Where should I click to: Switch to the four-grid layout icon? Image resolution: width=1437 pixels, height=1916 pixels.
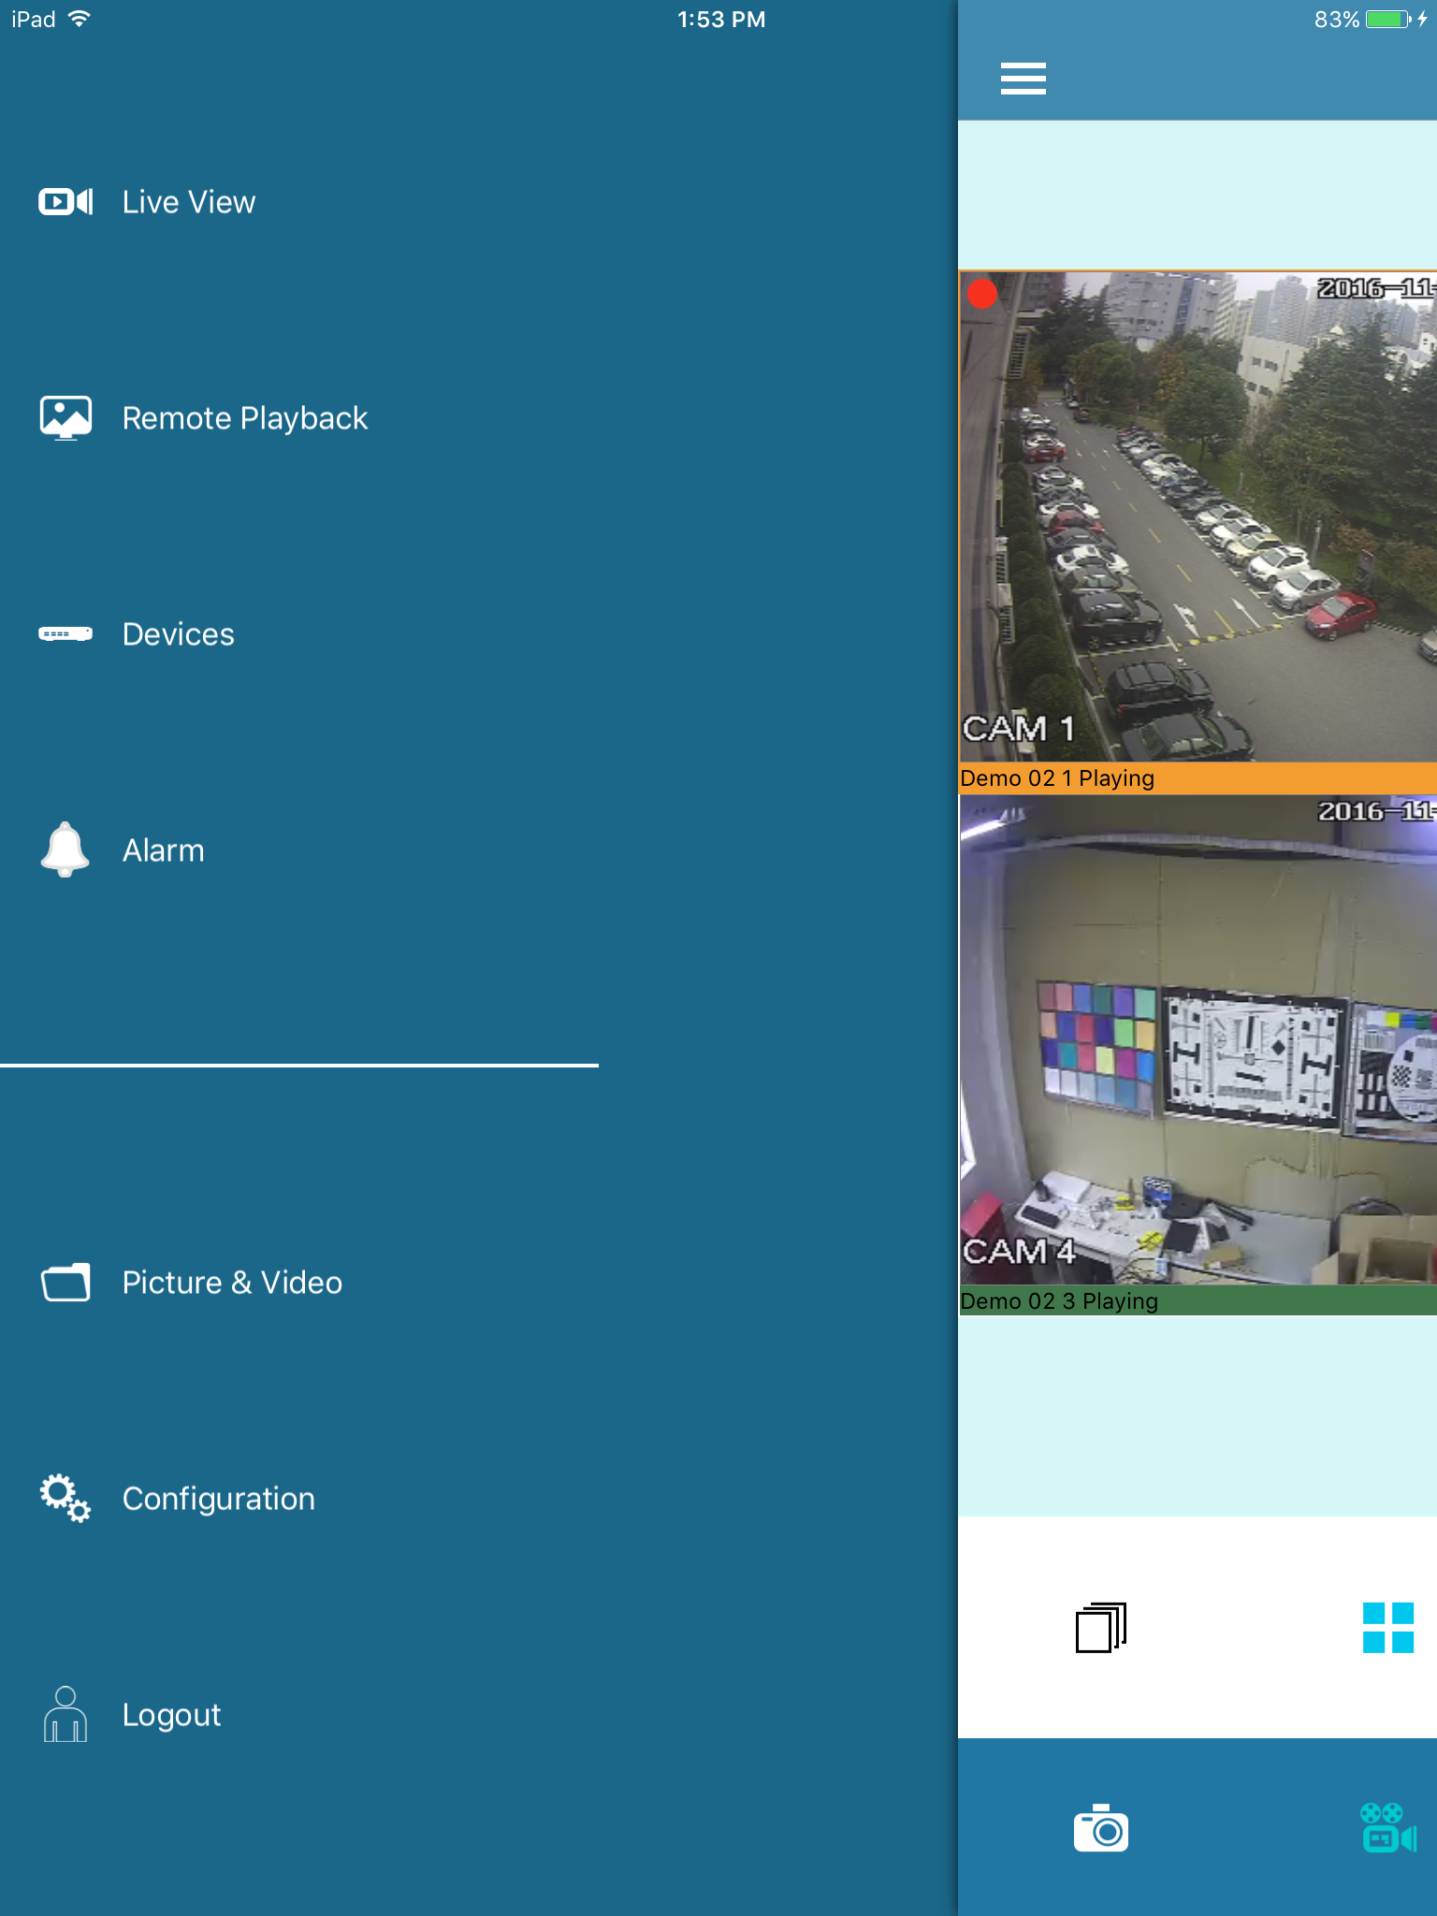(1388, 1627)
